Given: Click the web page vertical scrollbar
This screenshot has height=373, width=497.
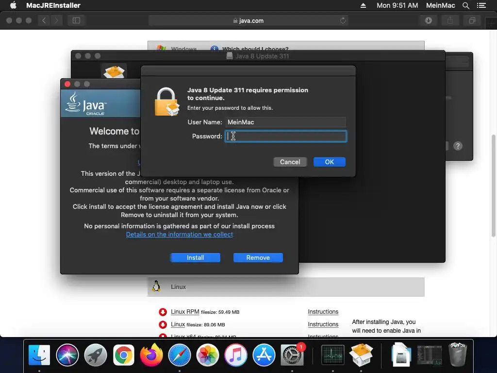Looking at the screenshot, I should (494, 186).
